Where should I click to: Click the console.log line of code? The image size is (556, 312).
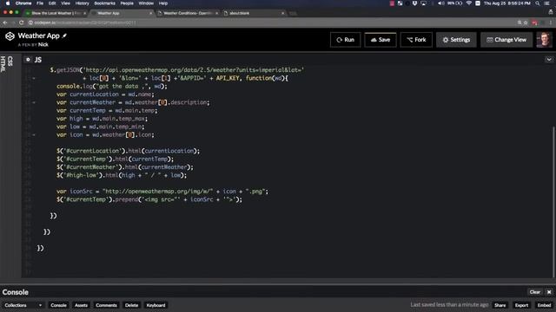pos(112,87)
